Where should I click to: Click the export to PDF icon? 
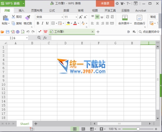click(13, 32)
